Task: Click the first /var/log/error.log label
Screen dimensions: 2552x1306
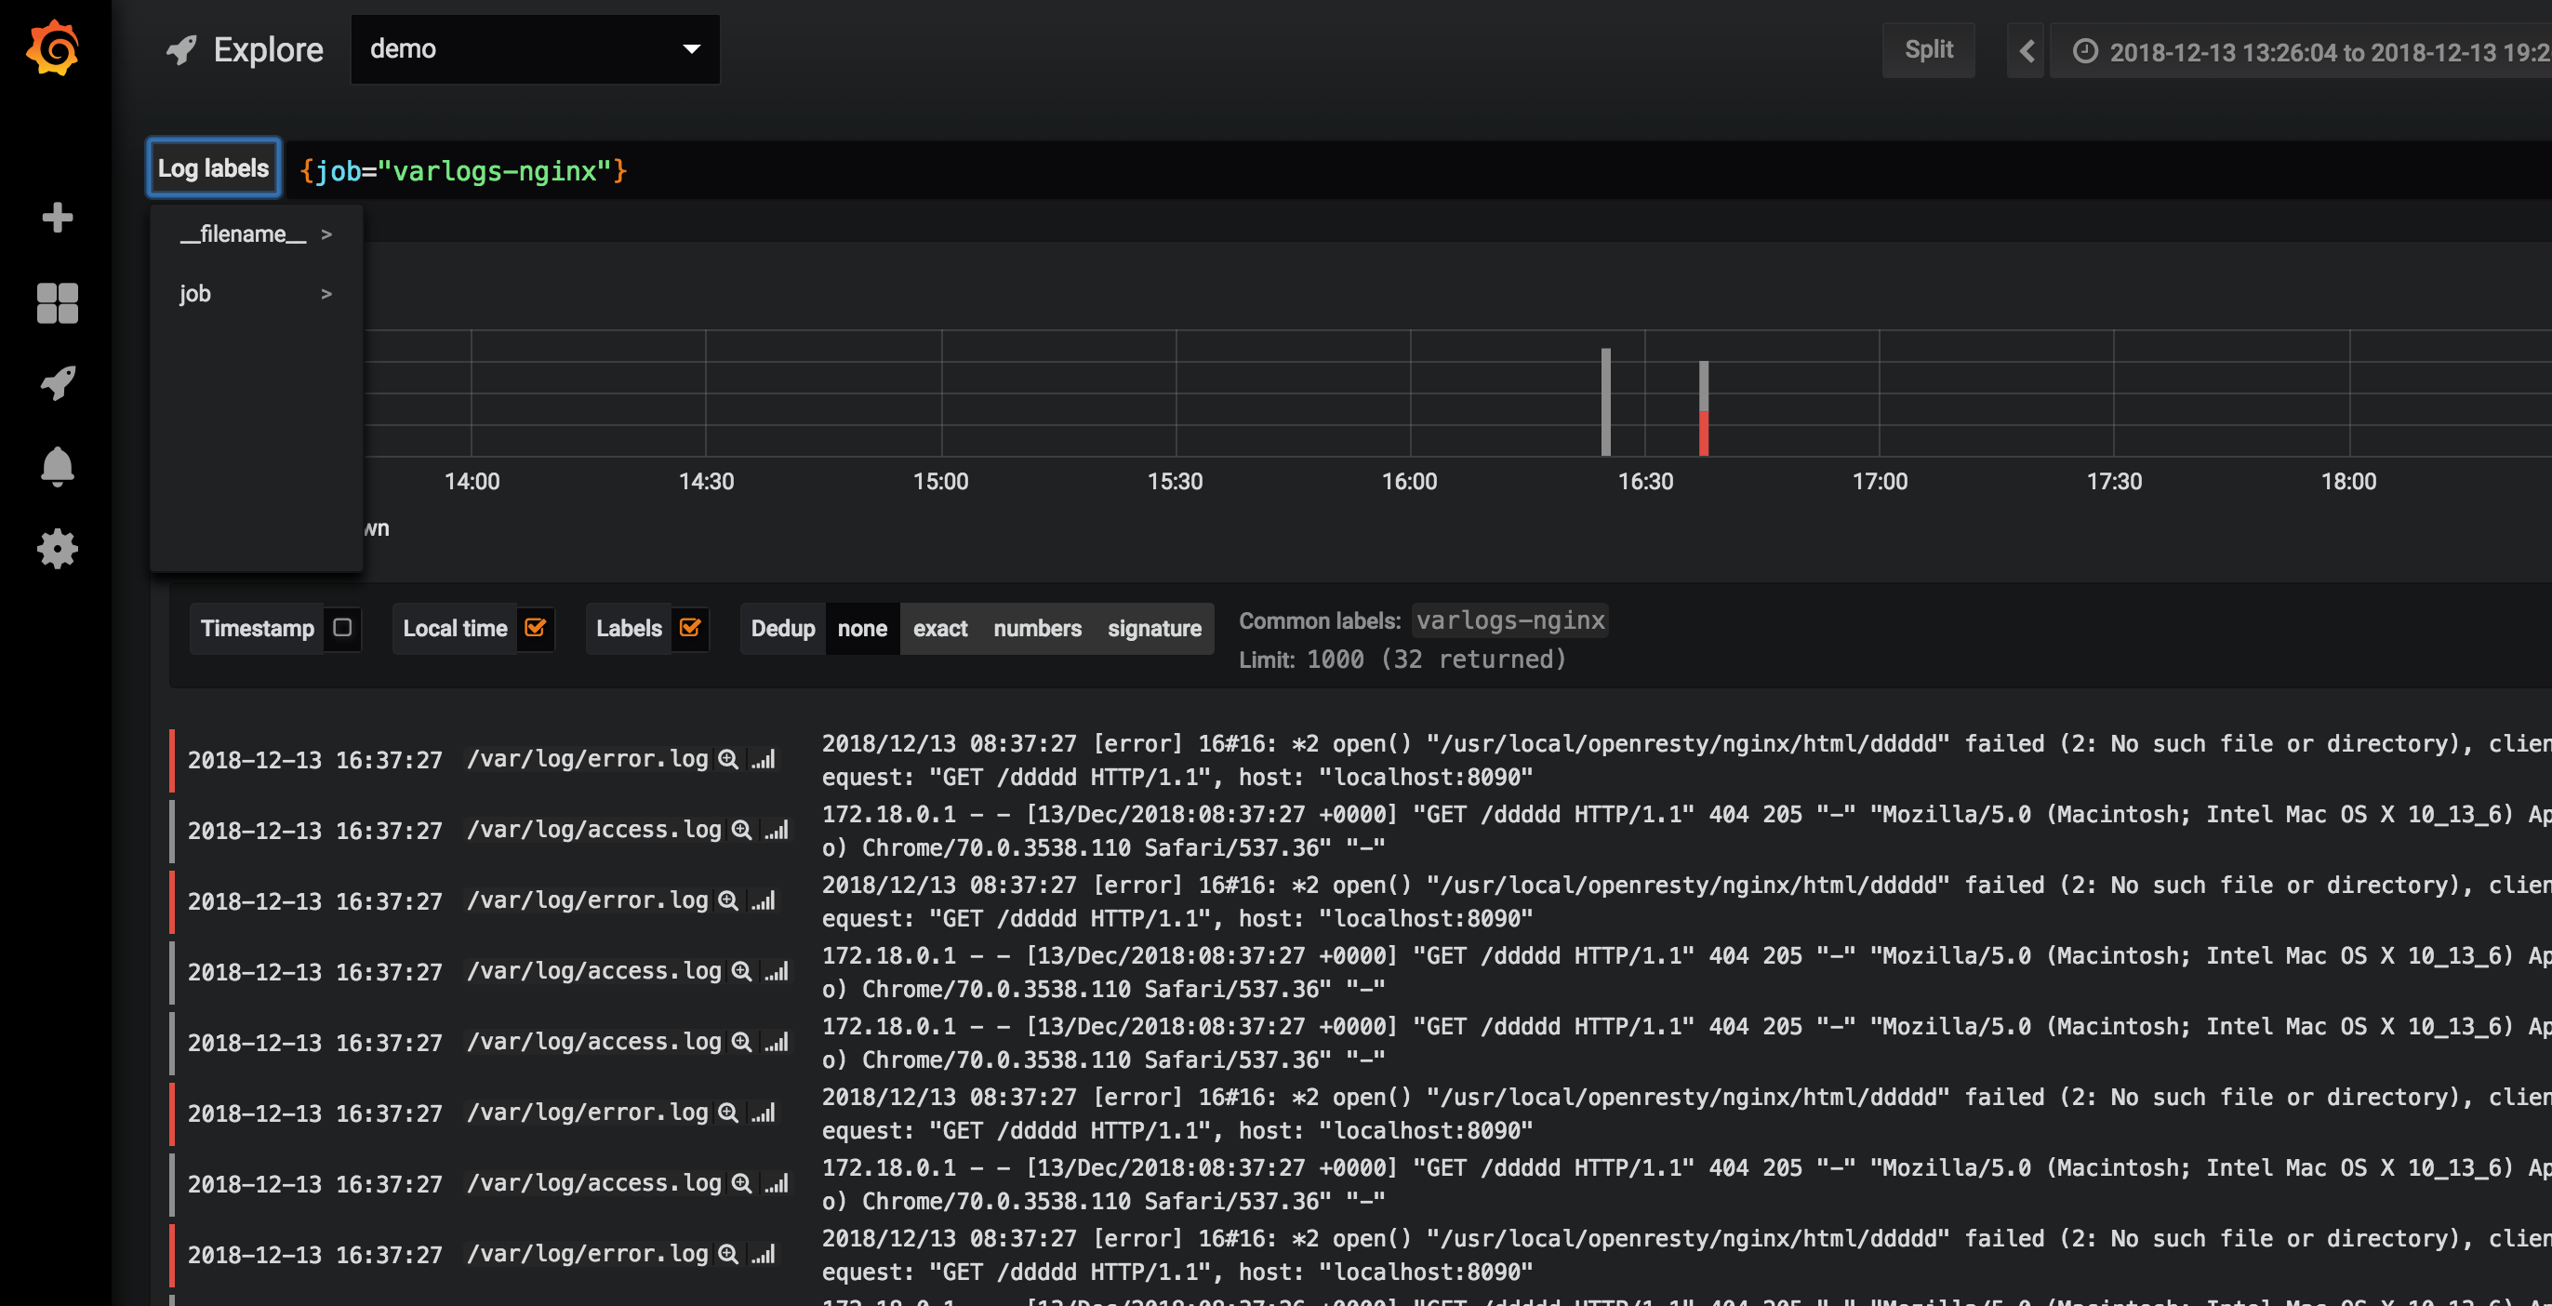Action: pos(588,759)
